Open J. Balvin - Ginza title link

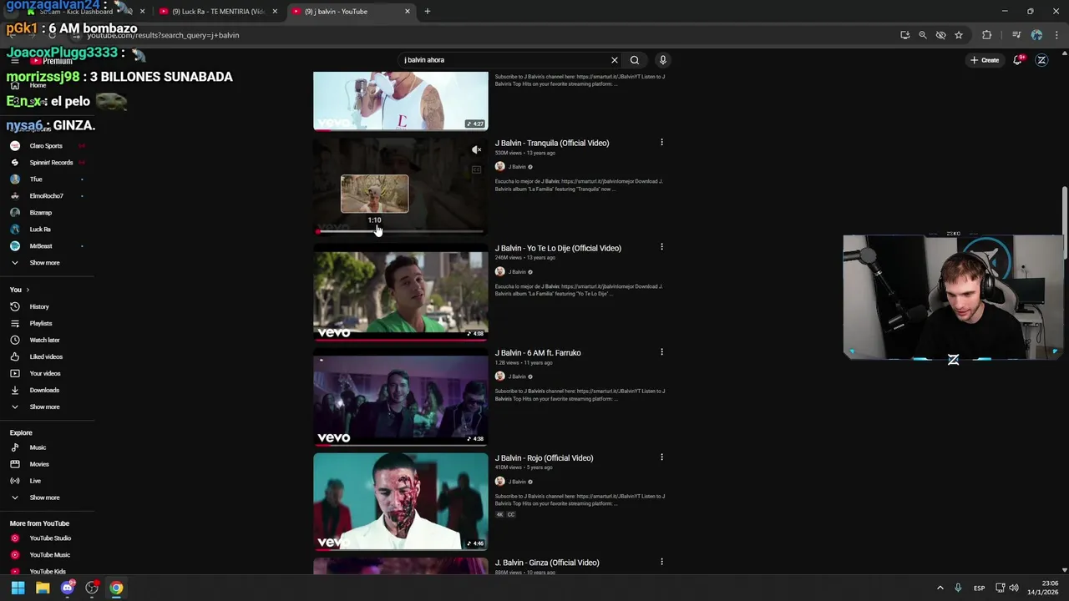pyautogui.click(x=547, y=563)
